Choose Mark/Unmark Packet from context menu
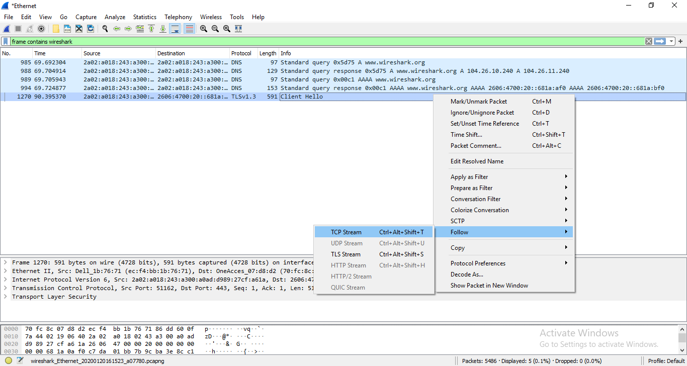 tap(503, 102)
